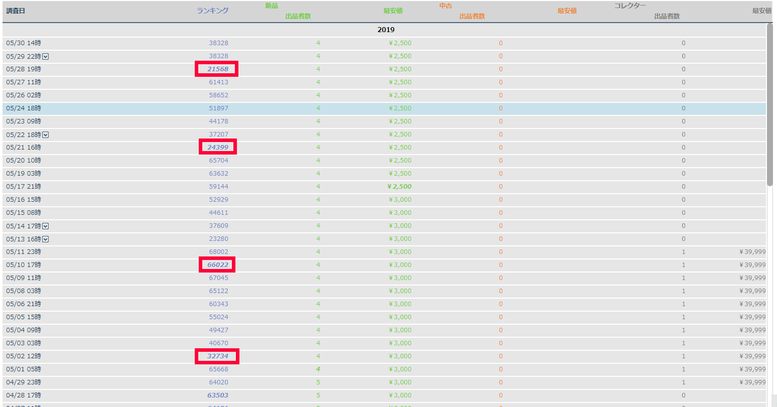Select the boxed ranking number 66022

click(x=217, y=265)
